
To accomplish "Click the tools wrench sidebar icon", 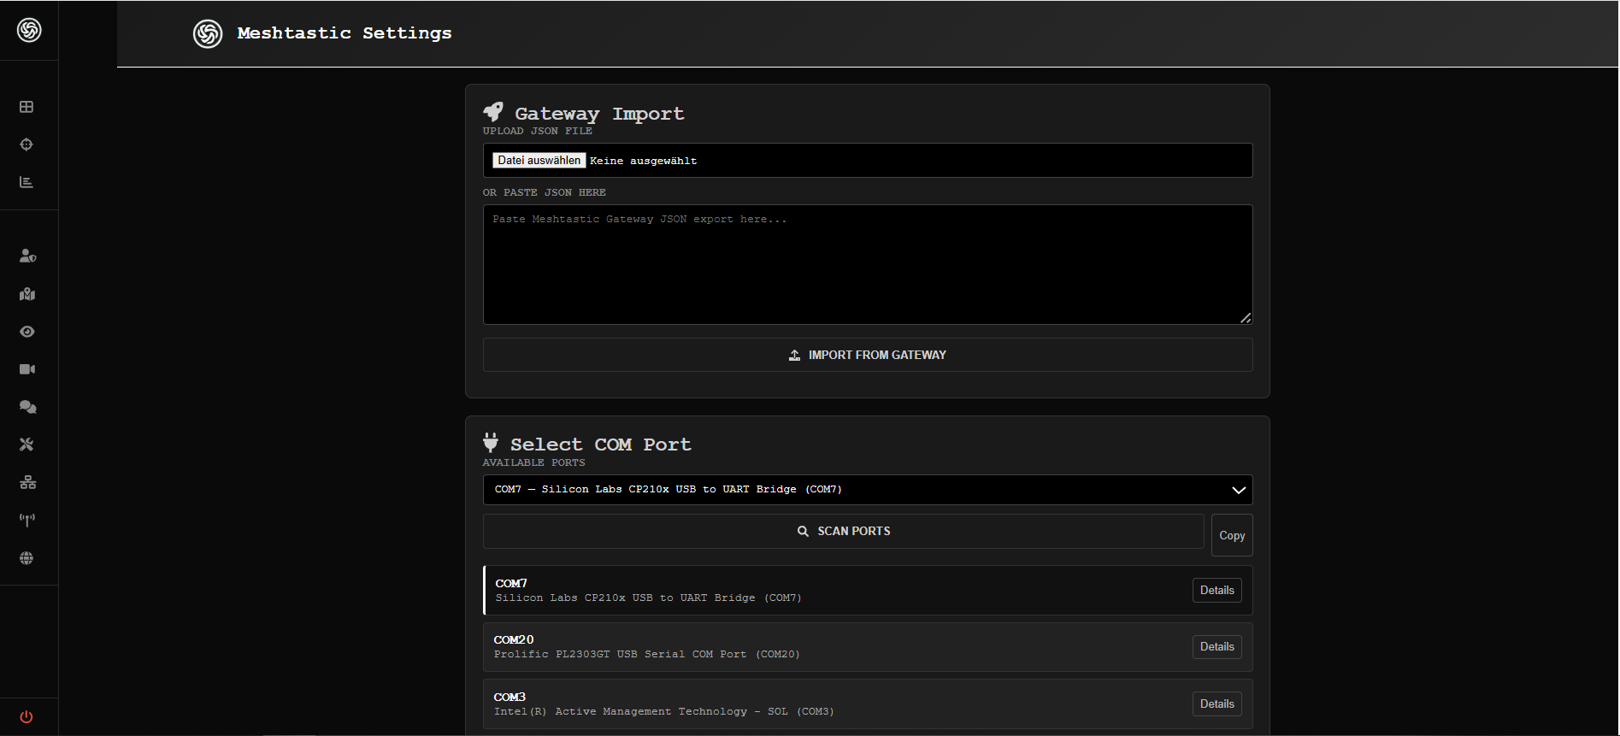I will [x=27, y=445].
